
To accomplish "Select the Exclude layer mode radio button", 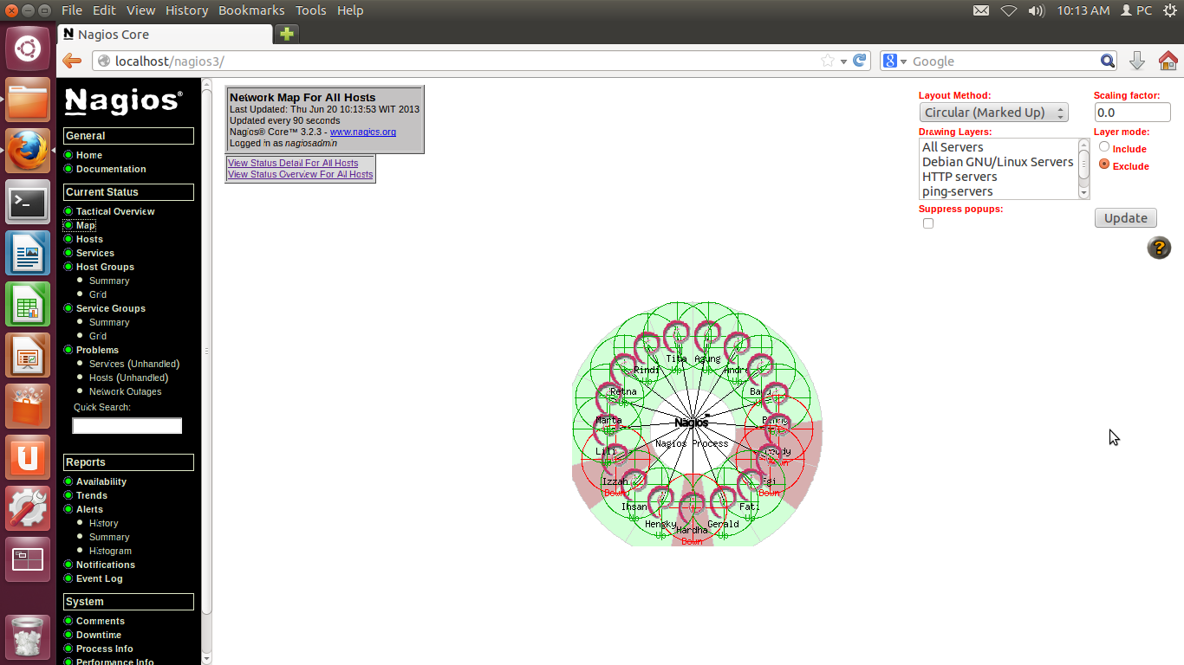I will click(1104, 164).
